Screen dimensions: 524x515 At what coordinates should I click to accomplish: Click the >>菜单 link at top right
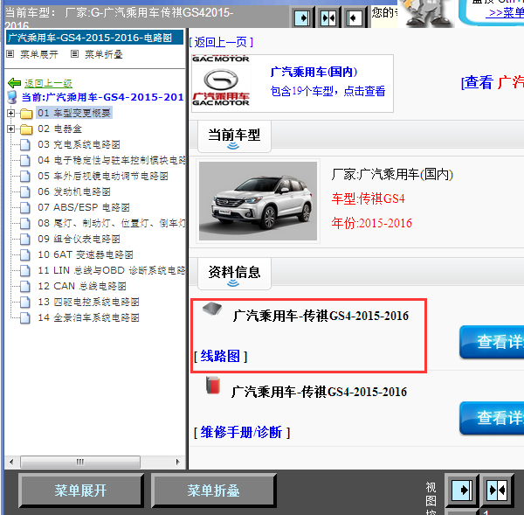pos(505,12)
